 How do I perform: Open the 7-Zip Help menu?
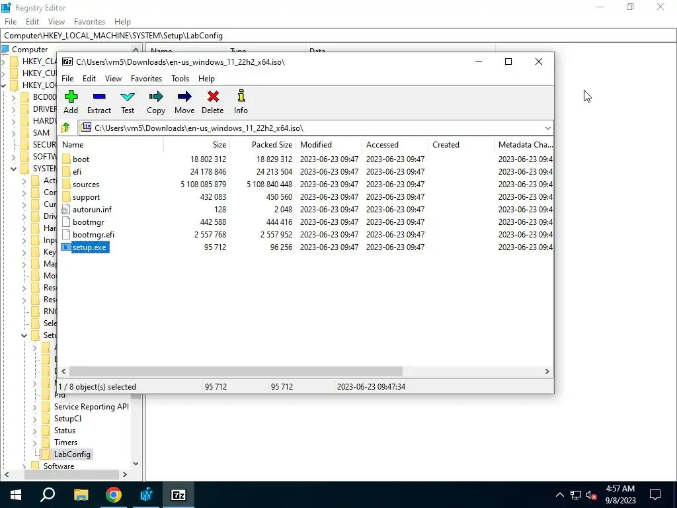click(x=206, y=79)
